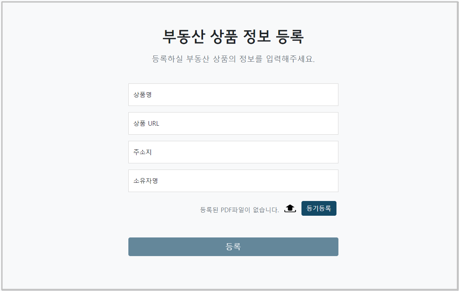Click the "부동산 상품 정보 등록" page heading
The height and width of the screenshot is (291, 459).
[233, 37]
